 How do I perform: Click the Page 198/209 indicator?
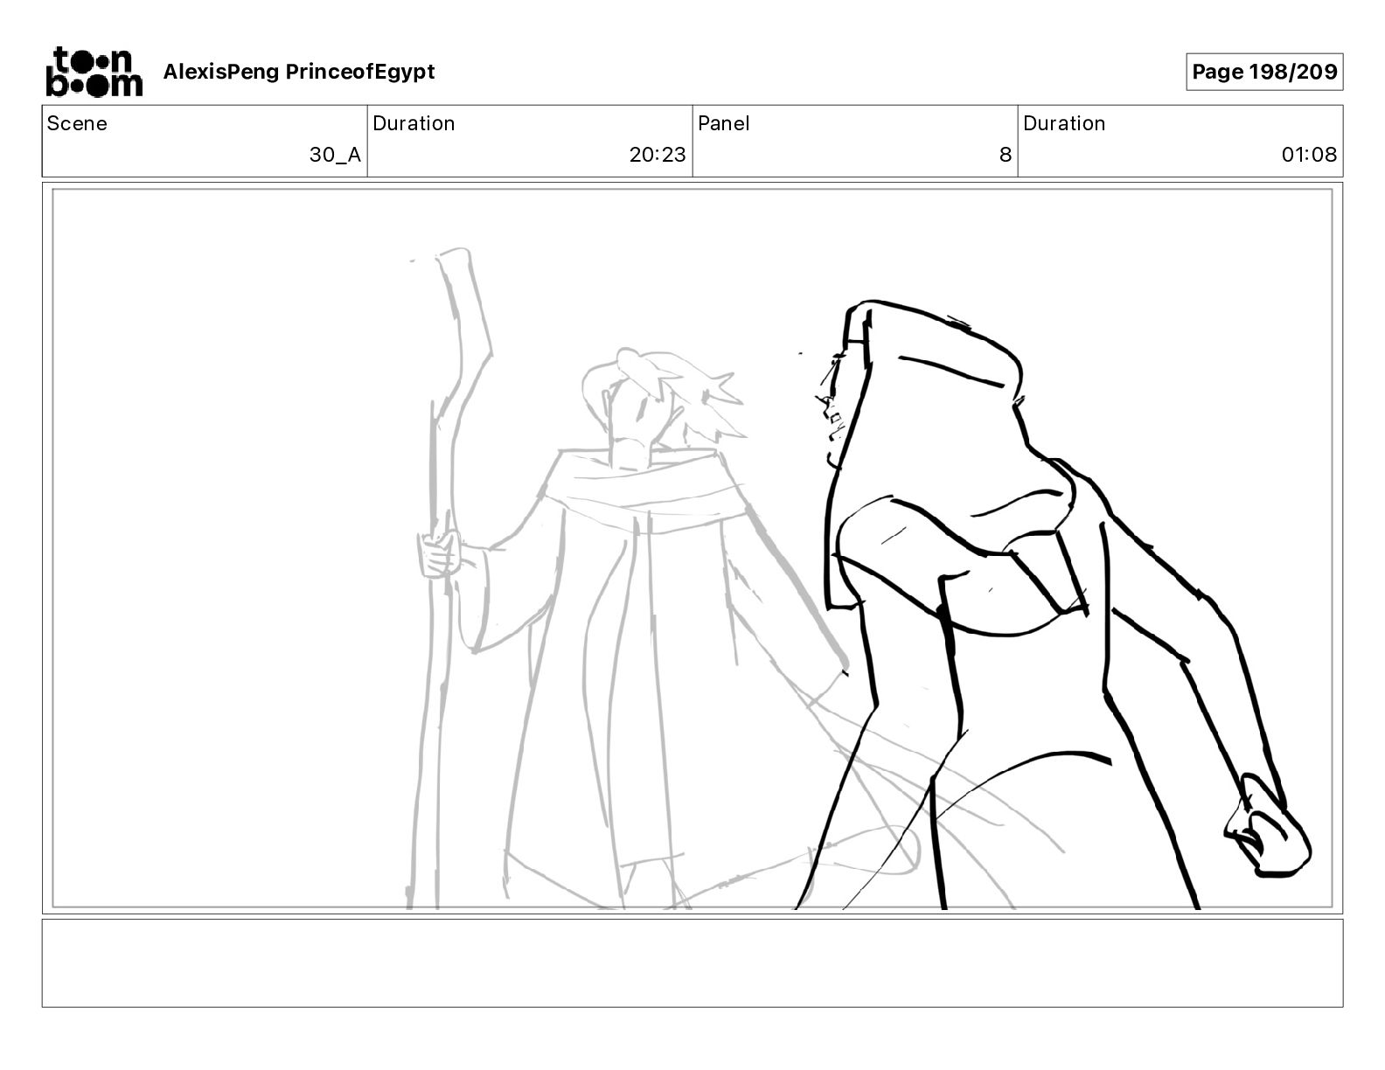pos(1264,72)
